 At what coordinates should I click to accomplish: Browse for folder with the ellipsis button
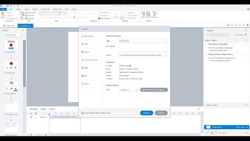click(166, 55)
